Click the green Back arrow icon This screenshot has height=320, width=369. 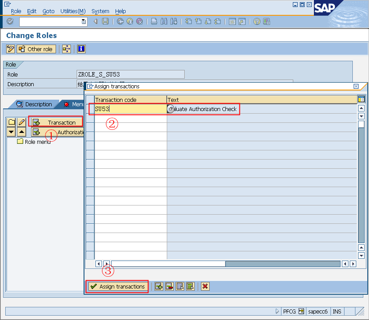120,21
